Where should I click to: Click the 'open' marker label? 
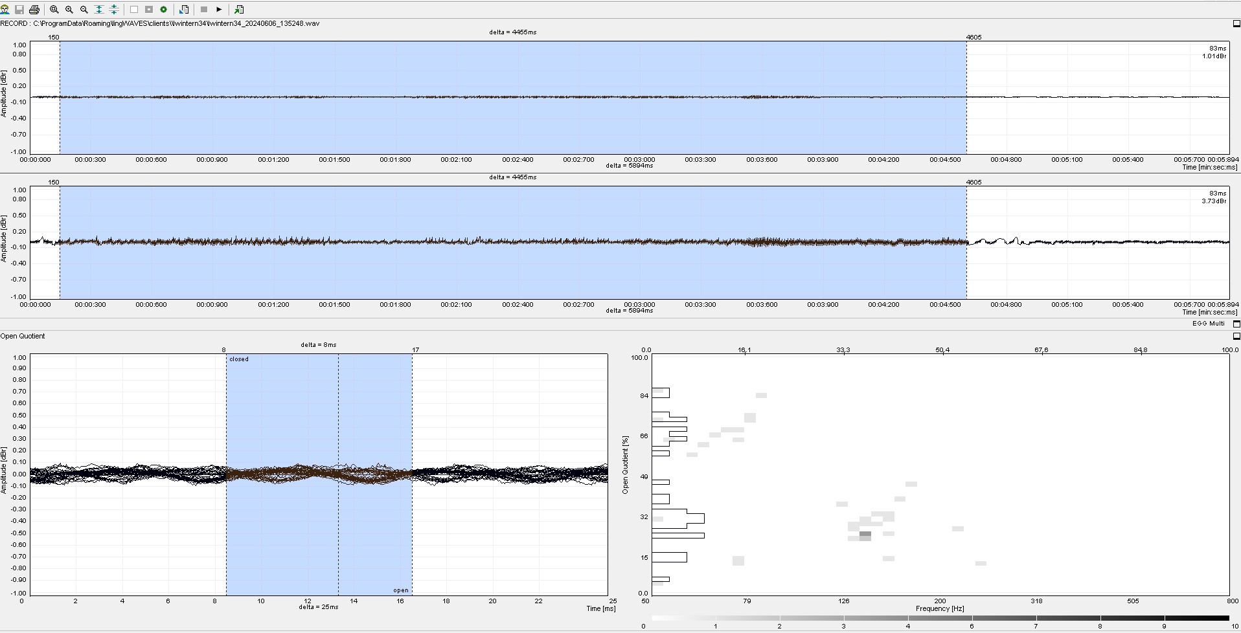coord(401,590)
